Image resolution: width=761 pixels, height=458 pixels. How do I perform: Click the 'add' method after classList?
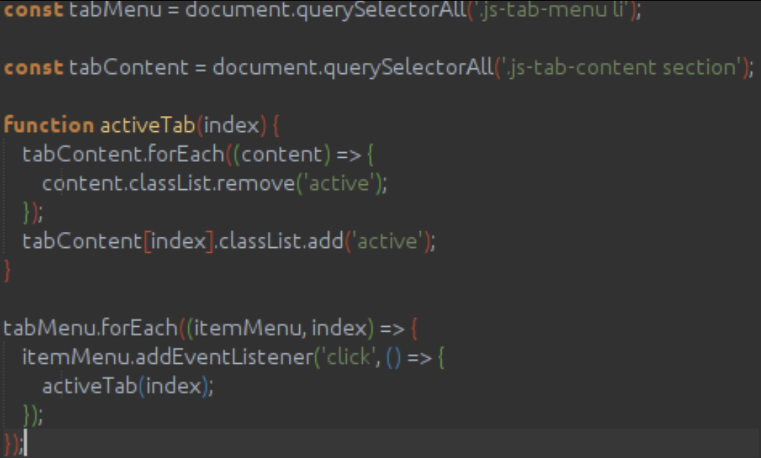[326, 242]
